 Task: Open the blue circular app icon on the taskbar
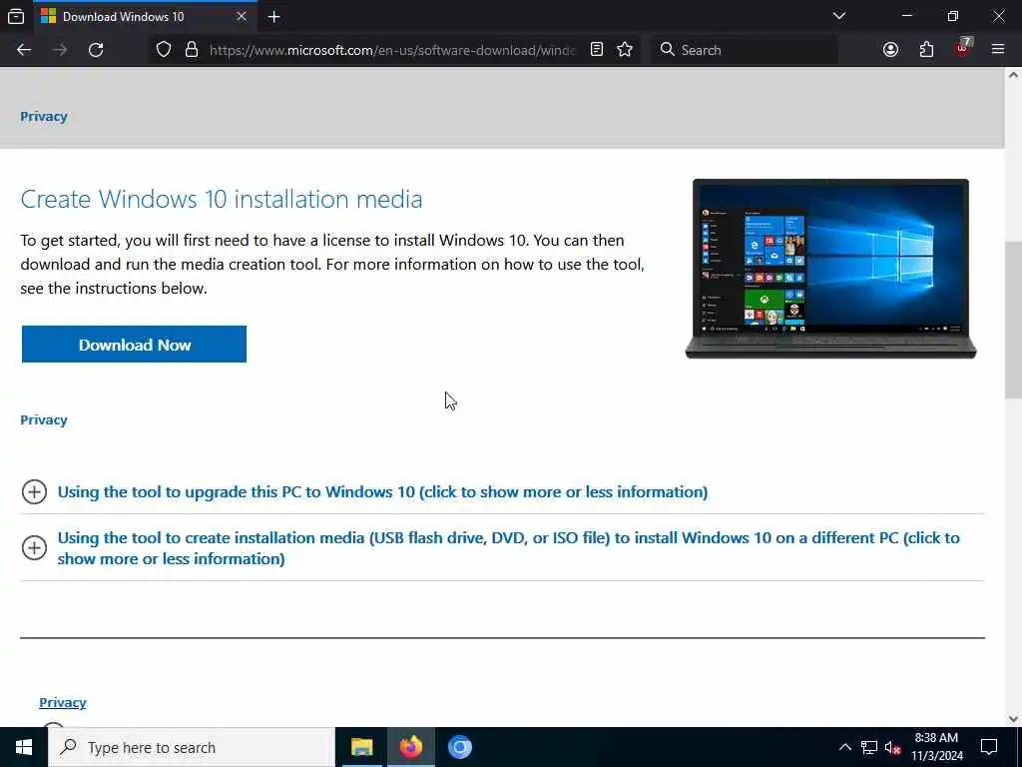(459, 747)
